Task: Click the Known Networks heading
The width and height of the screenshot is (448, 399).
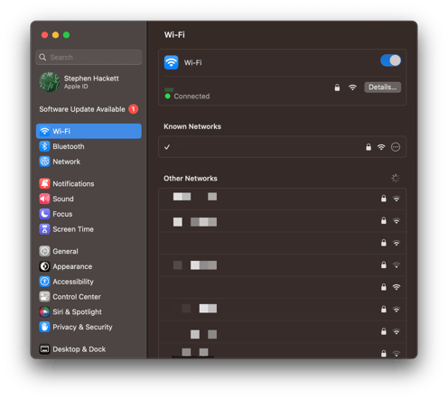Action: click(192, 126)
